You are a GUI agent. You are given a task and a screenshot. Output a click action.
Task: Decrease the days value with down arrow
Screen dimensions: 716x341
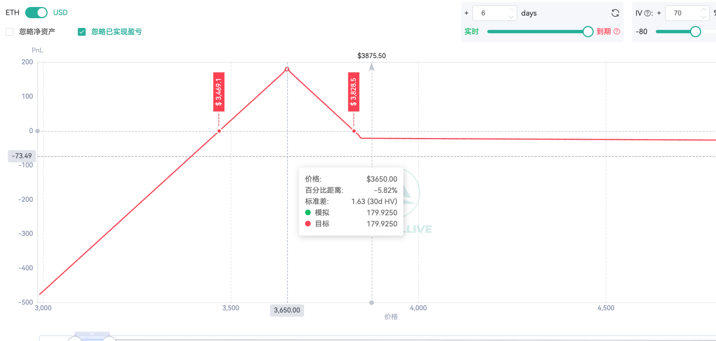[x=511, y=17]
